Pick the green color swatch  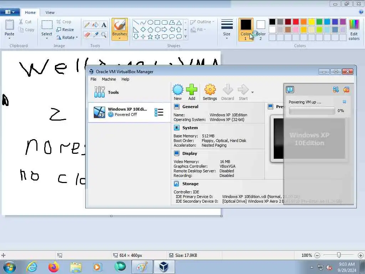319,22
